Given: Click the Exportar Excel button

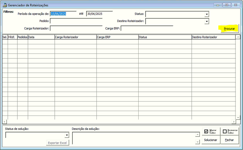Looking at the screenshot, I should [x=58, y=143].
